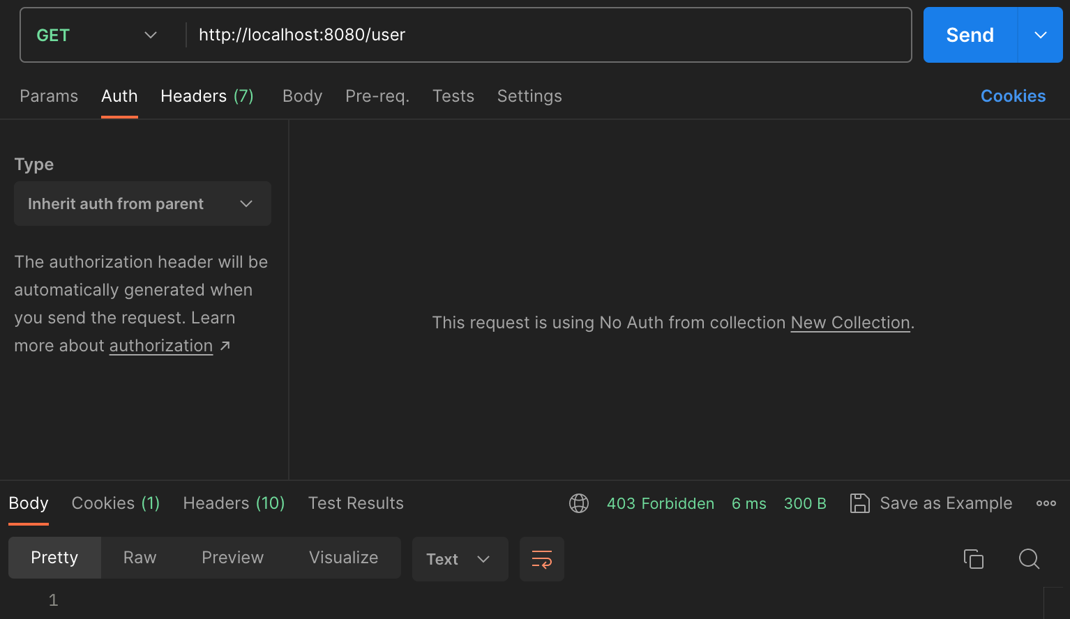The image size is (1070, 619).
Task: Switch to Test Results tab
Action: pyautogui.click(x=356, y=503)
